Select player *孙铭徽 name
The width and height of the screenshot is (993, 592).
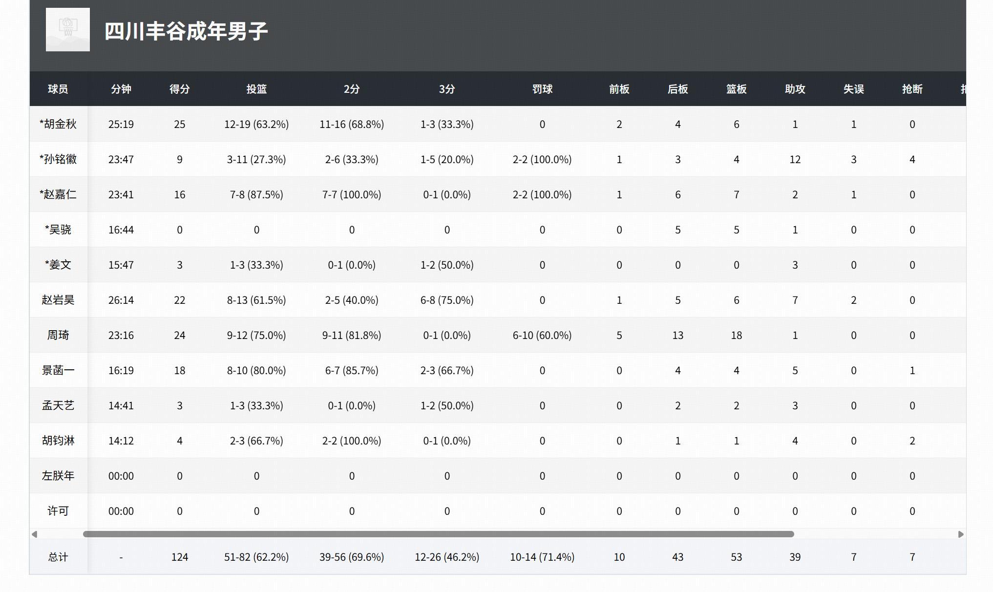pos(58,159)
